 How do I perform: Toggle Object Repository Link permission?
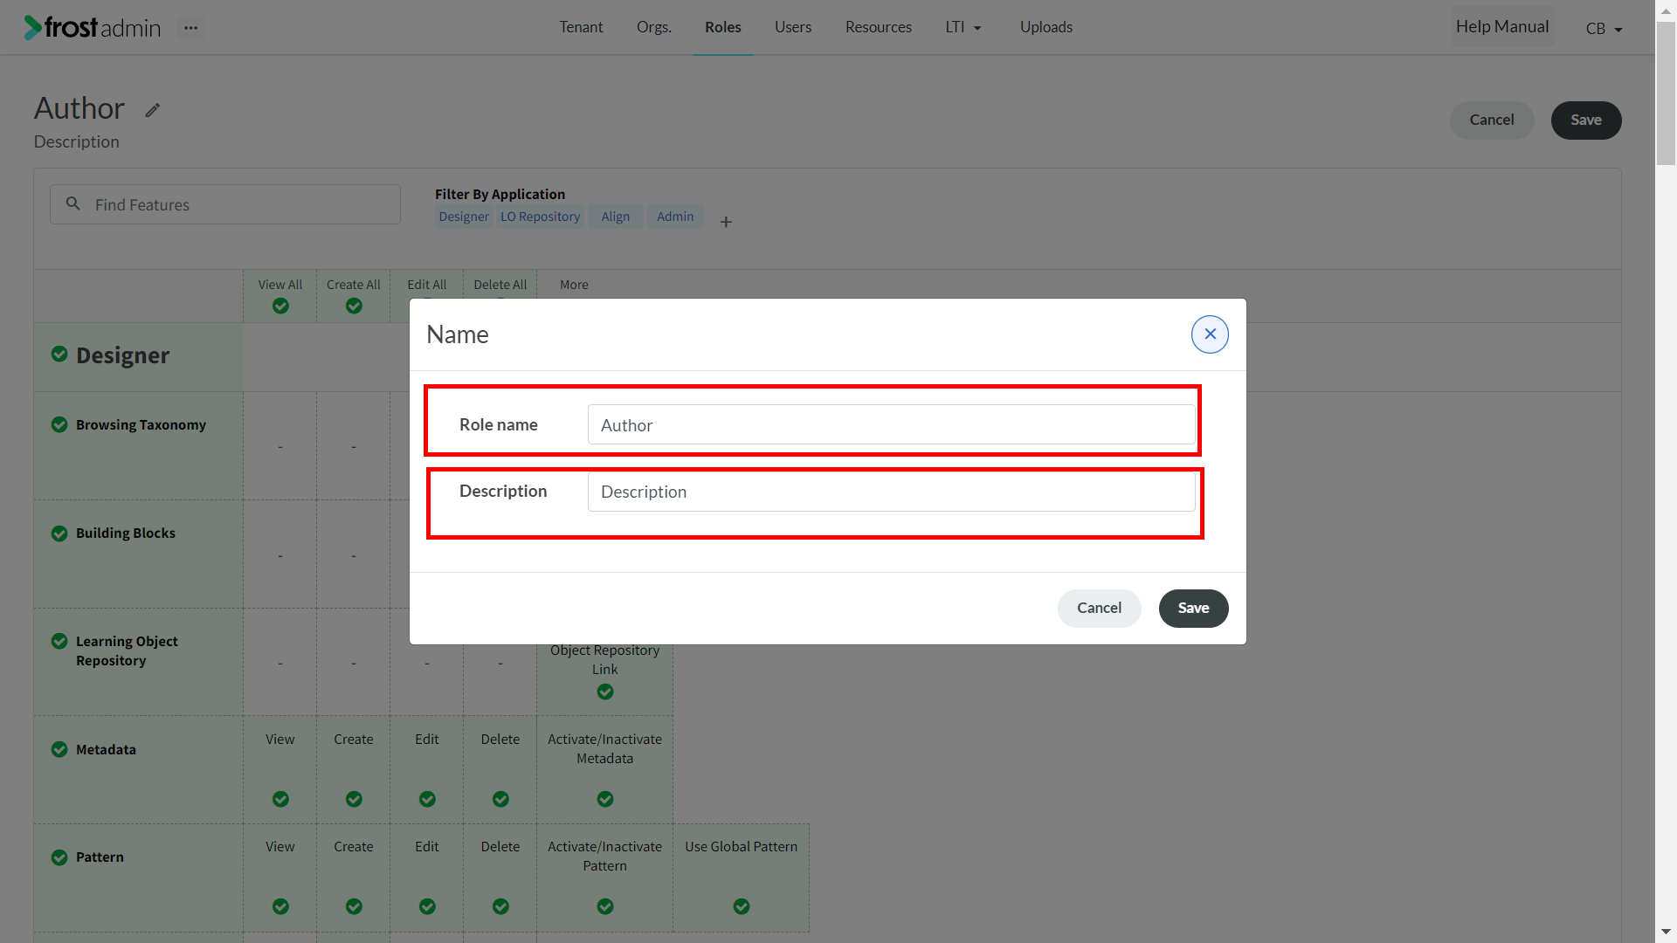coord(605,692)
